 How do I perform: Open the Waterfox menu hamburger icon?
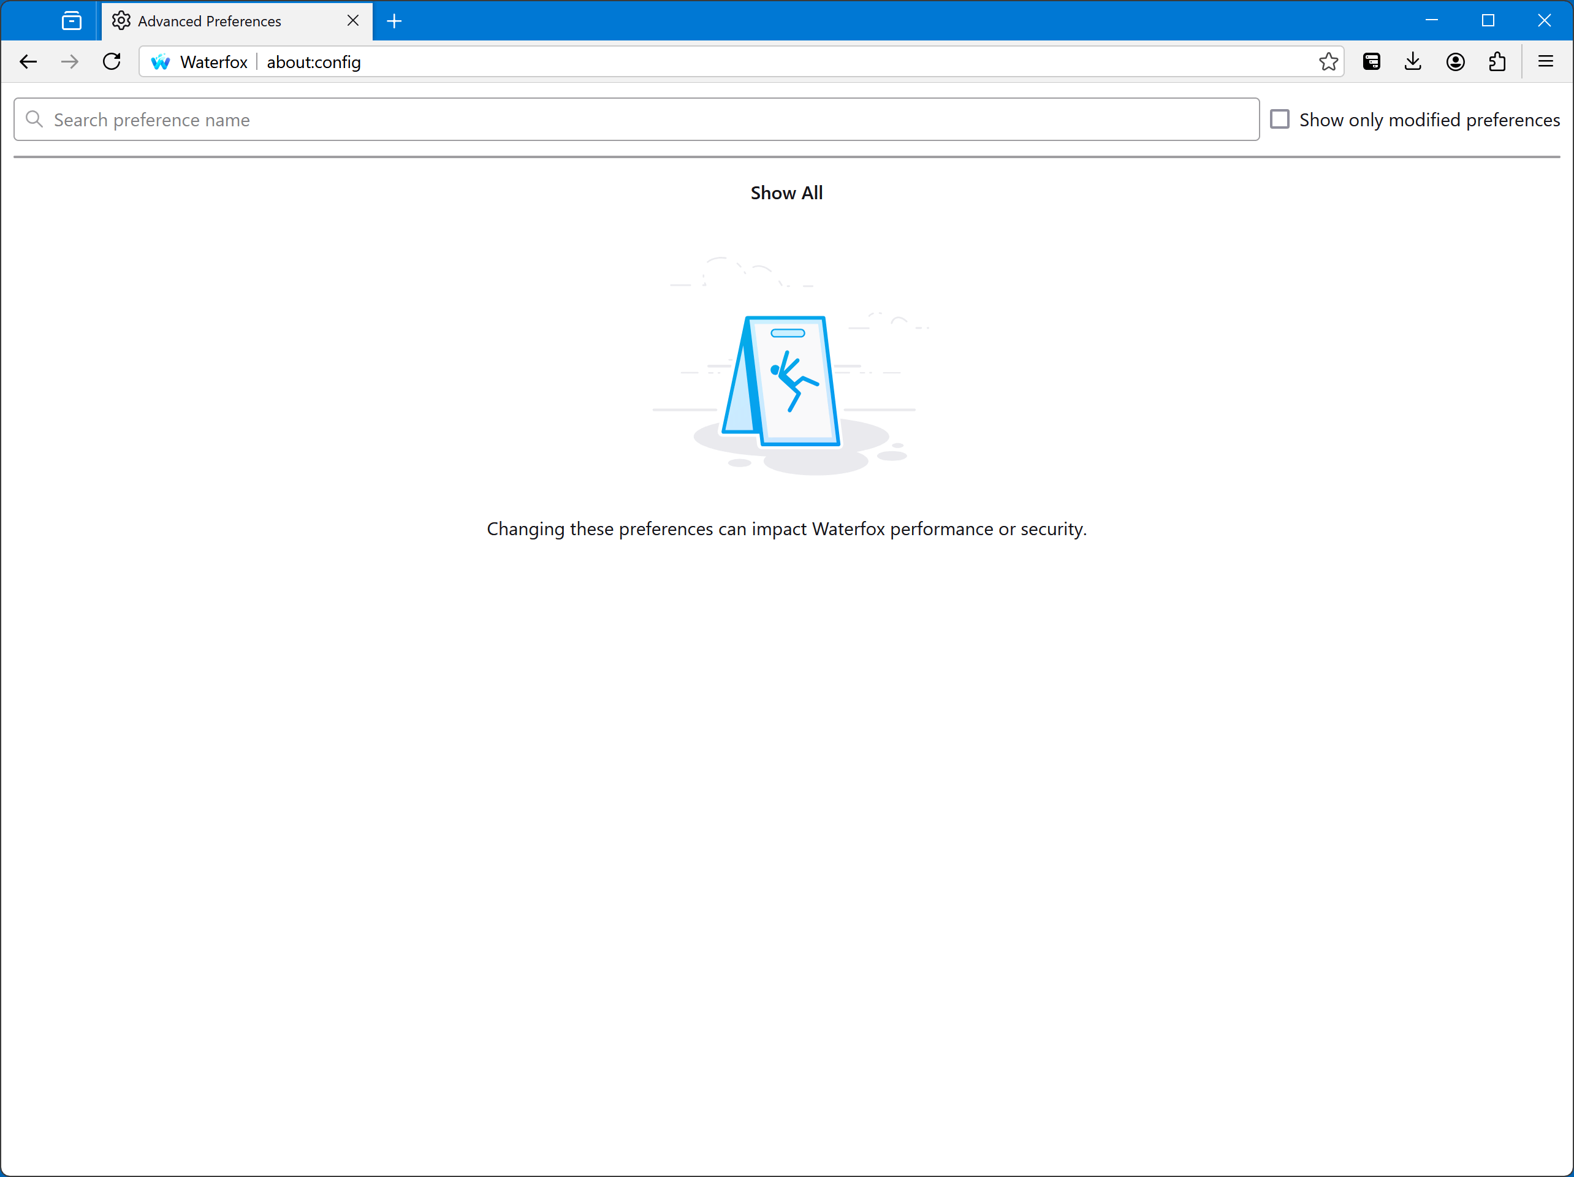[x=1546, y=61]
